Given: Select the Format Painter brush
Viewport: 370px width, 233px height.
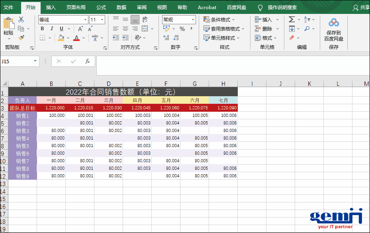Looking at the screenshot, I should coord(21,38).
